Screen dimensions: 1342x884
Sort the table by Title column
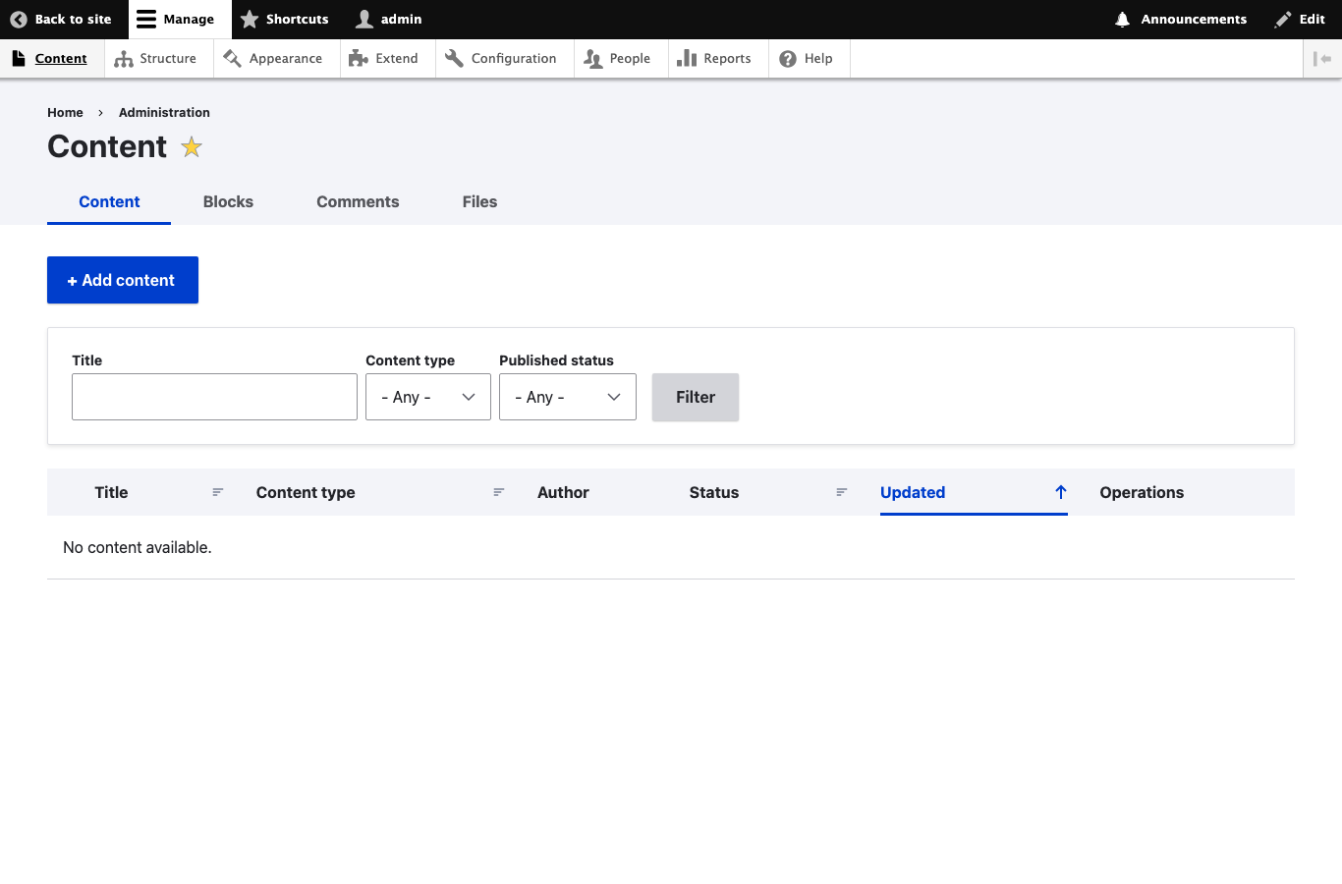click(159, 492)
